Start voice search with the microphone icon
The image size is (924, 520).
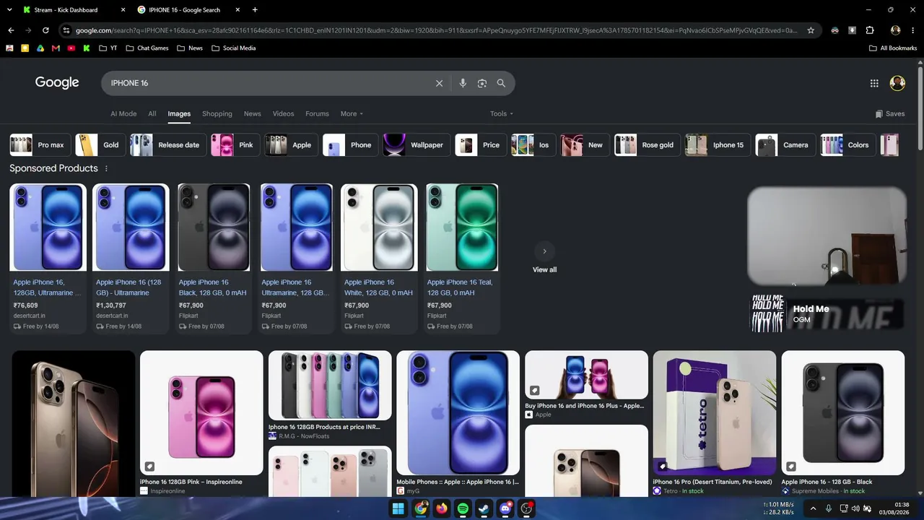coord(463,83)
